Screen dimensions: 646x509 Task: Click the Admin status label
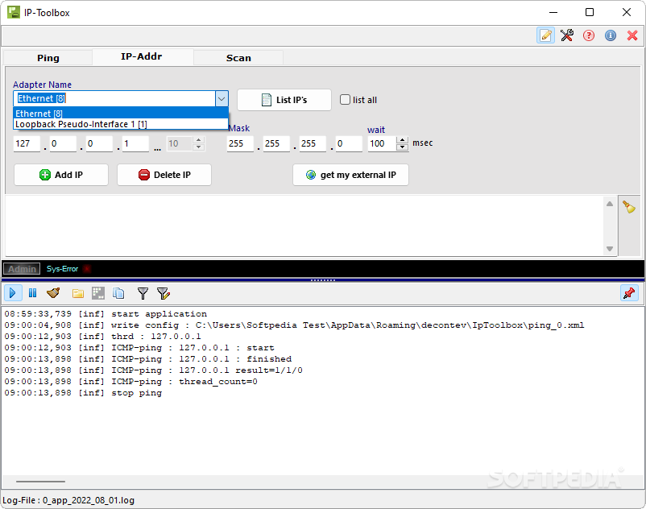[x=22, y=269]
